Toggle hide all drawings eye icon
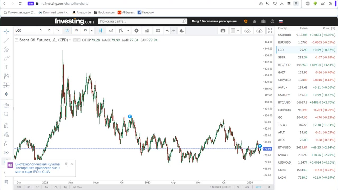The image size is (338, 190). click(x=6, y=153)
